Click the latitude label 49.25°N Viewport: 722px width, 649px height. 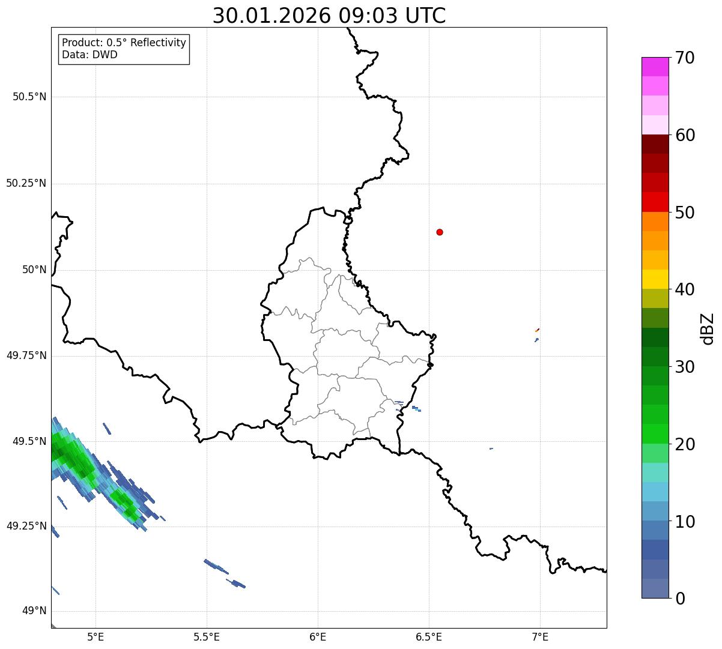click(26, 526)
